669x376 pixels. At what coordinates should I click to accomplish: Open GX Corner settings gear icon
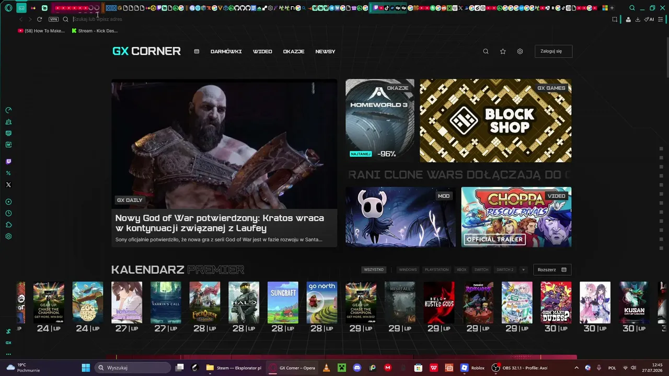[520, 51]
